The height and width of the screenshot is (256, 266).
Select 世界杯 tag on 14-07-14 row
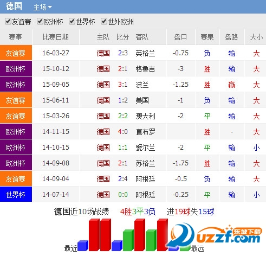point(16,194)
